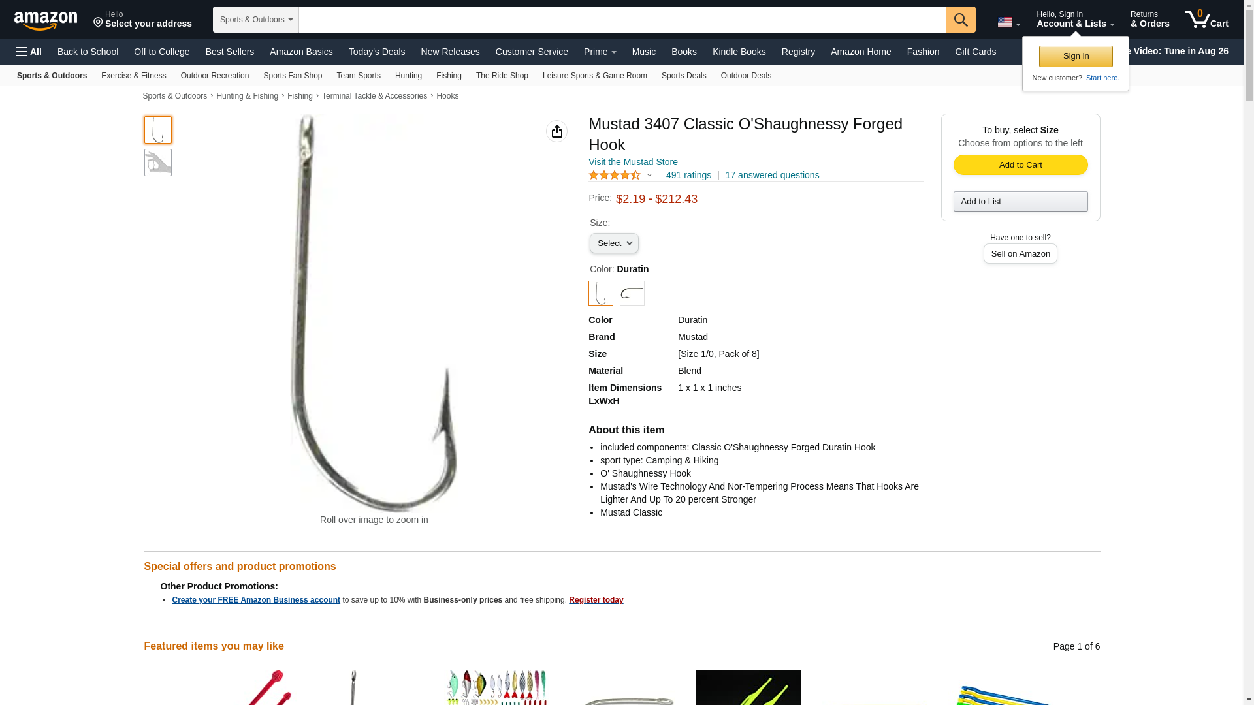
Task: Click inside the search text field
Action: [622, 20]
